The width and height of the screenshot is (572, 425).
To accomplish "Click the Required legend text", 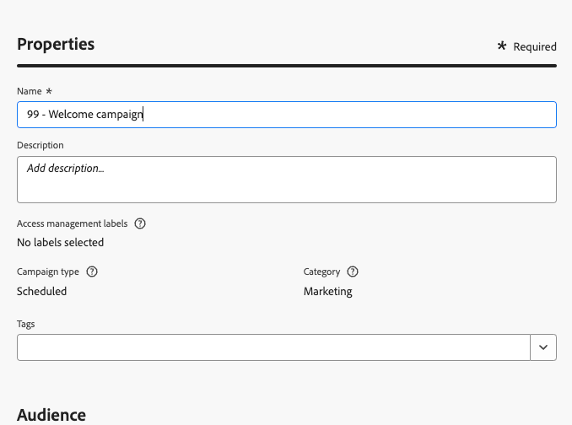I will coord(535,47).
